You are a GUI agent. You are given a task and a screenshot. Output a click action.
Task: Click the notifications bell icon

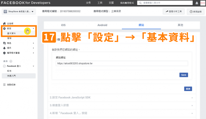[197, 3]
